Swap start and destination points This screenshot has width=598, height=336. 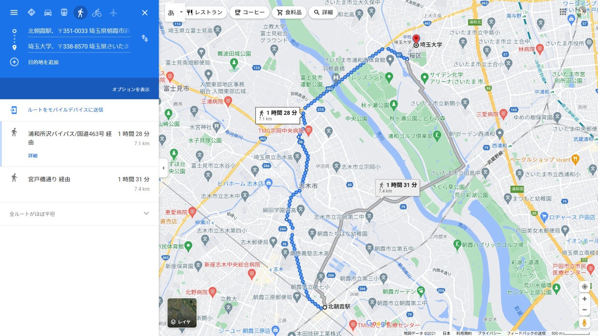tap(145, 38)
